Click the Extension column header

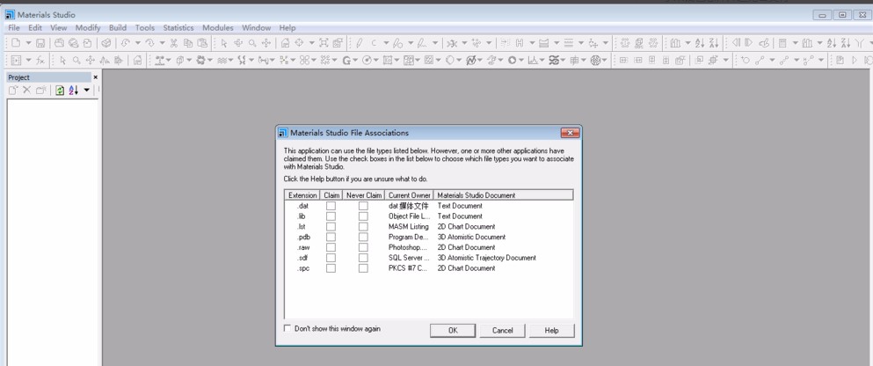302,195
